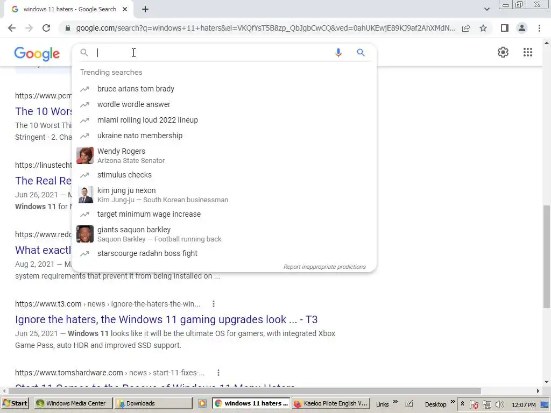Expand the Desktop toolbar chevron
This screenshot has height=413, width=551.
click(453, 402)
